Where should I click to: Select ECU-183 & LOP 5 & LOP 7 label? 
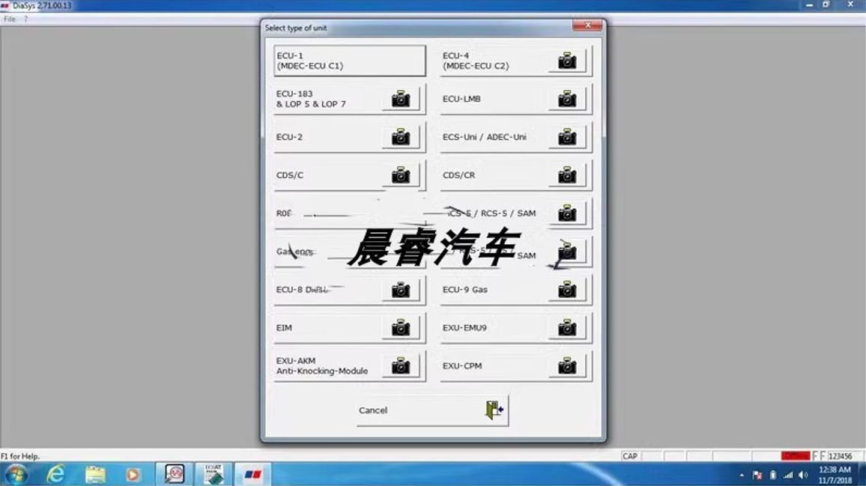311,99
